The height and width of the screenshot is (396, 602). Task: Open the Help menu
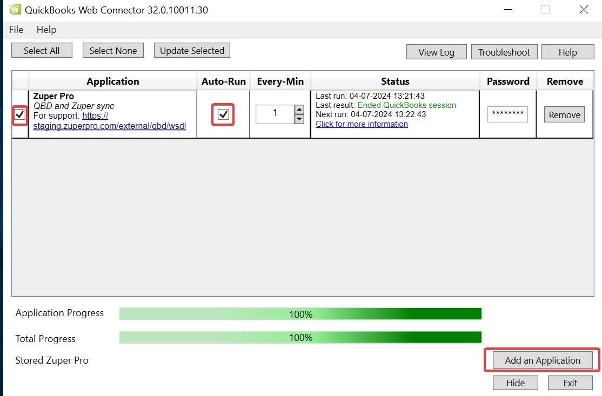pyautogui.click(x=46, y=30)
